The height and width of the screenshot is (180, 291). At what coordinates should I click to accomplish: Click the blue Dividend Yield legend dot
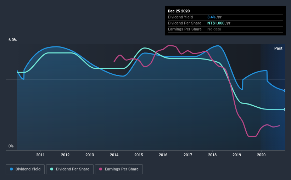(11, 169)
